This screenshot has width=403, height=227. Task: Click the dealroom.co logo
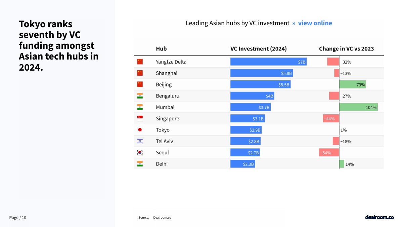point(379,217)
